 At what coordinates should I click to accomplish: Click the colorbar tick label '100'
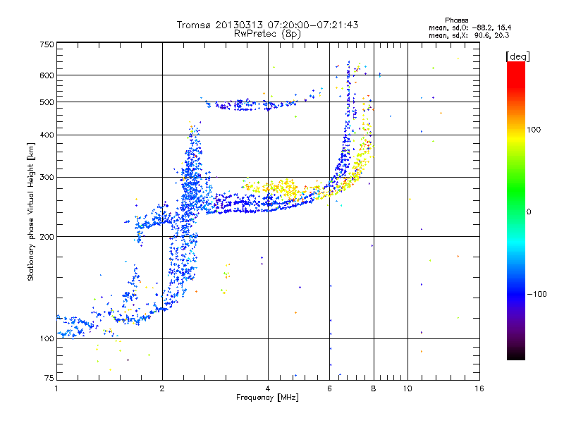click(534, 130)
